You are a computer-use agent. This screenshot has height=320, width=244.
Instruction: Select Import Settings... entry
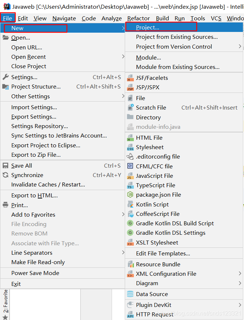(63, 107)
